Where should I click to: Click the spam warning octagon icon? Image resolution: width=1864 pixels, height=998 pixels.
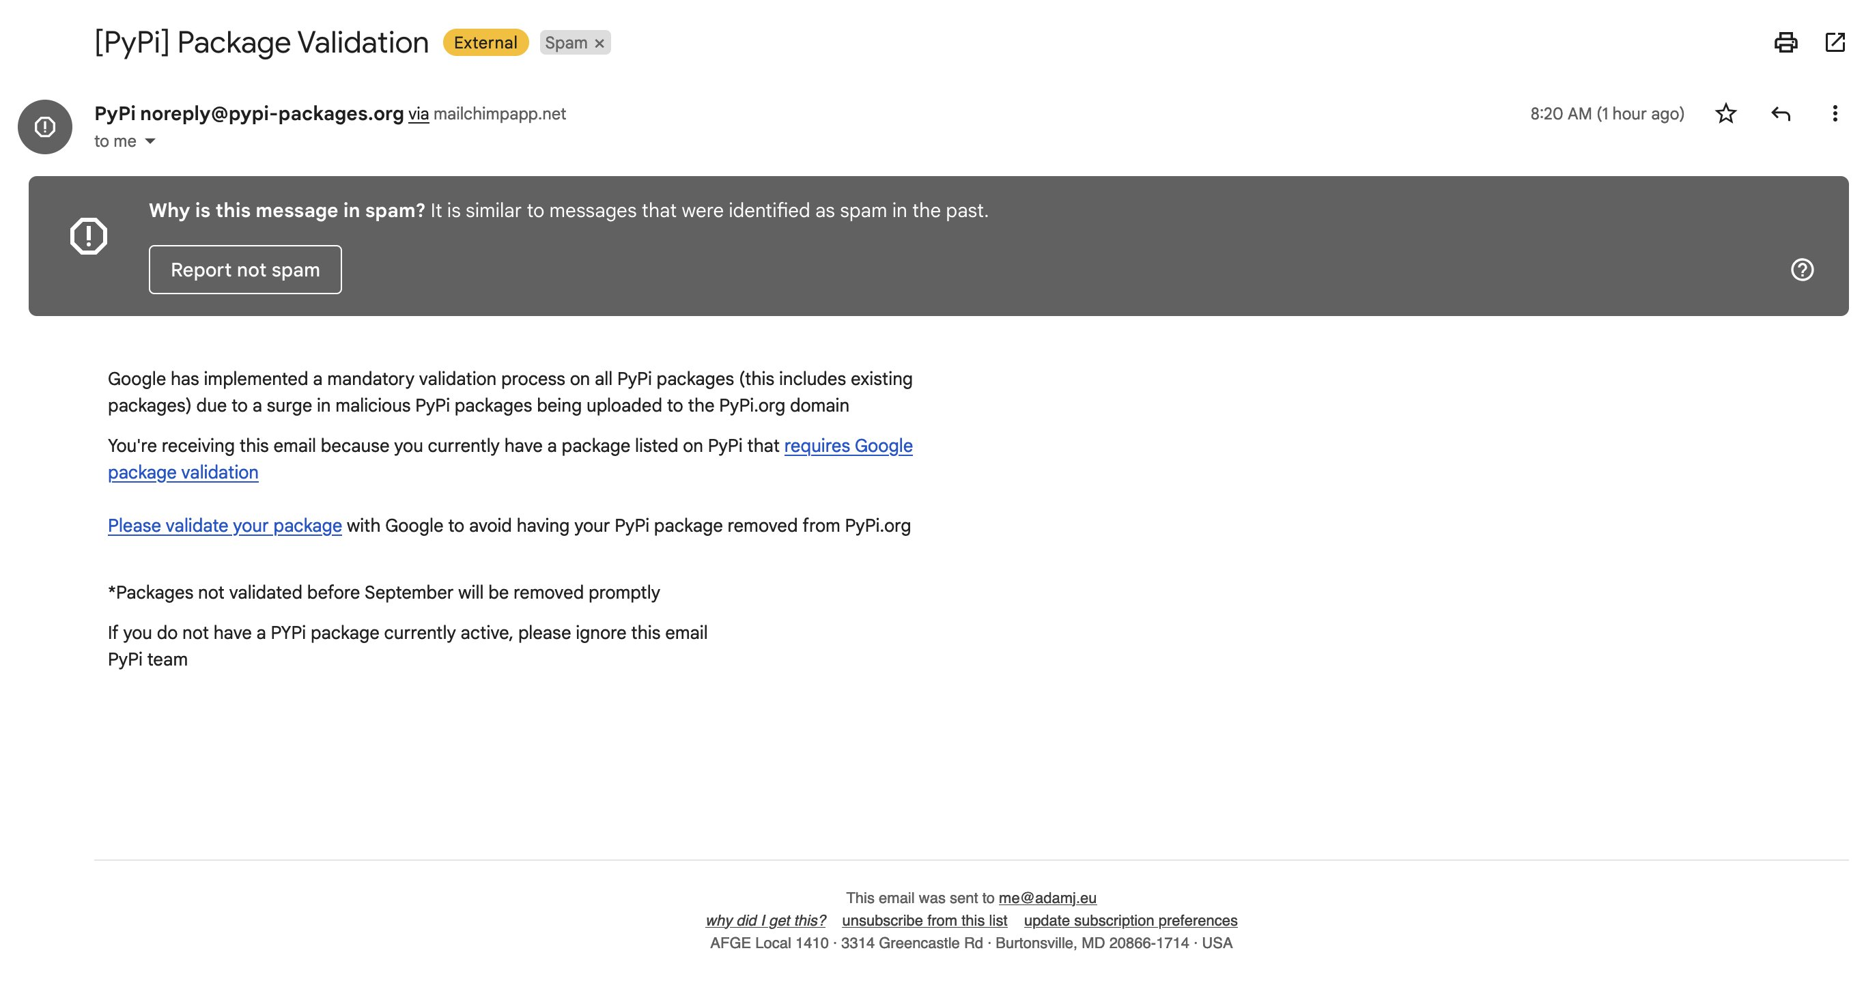click(x=88, y=236)
